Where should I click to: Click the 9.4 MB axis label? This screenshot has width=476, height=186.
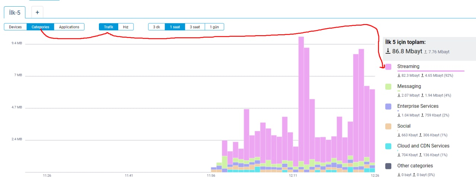coord(17,43)
